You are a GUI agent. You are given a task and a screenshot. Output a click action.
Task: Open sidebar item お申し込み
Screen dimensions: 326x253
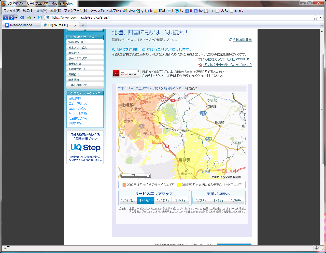(85, 64)
